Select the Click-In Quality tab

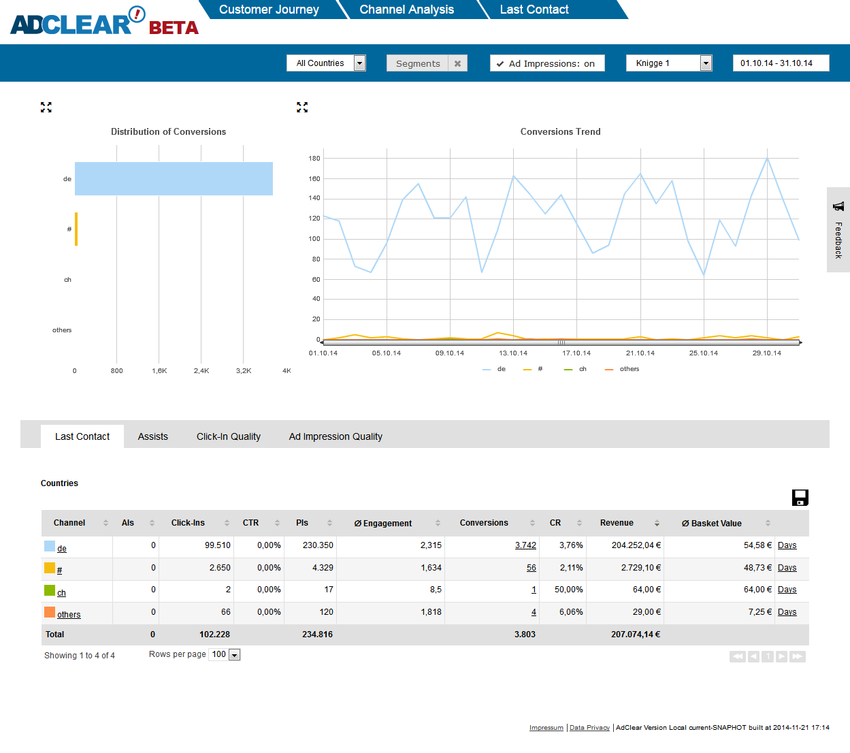tap(228, 436)
